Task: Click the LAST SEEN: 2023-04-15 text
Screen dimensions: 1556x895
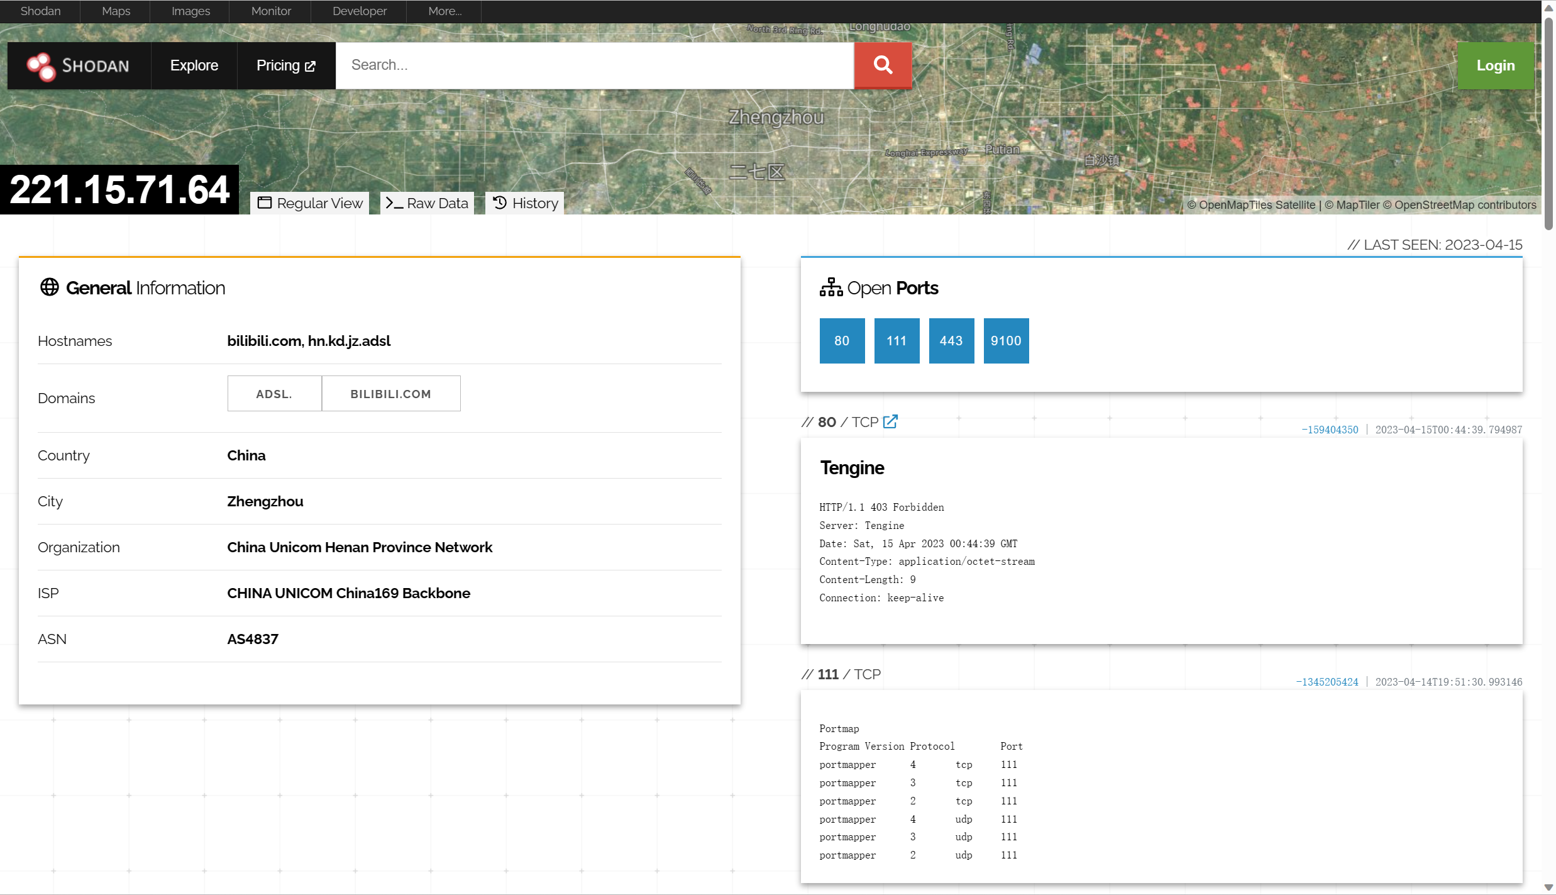Action: click(1435, 245)
